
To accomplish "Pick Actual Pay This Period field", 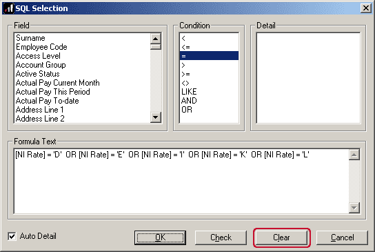I will pyautogui.click(x=53, y=92).
